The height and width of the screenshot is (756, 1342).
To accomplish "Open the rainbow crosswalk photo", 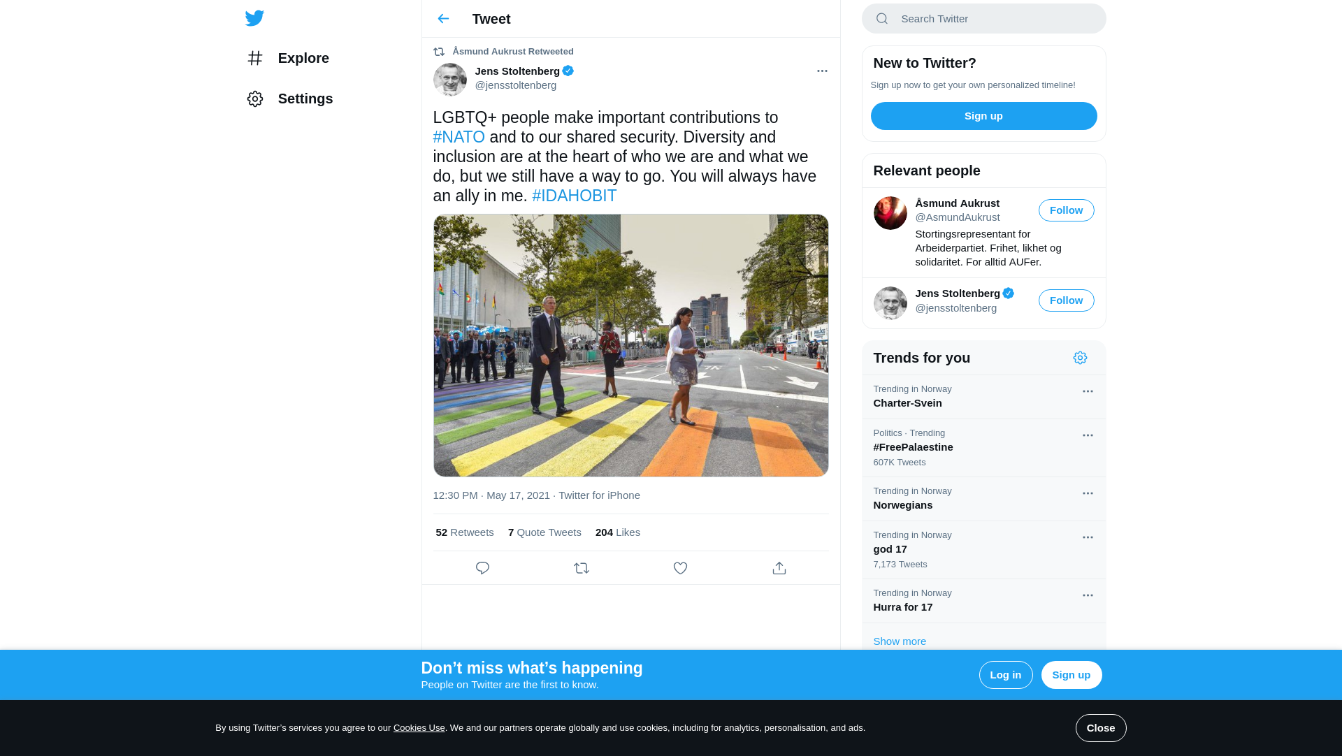I will (630, 345).
